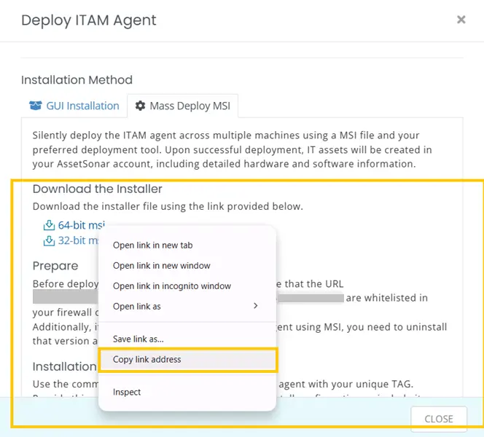
Task: Choose Open link in new window
Action: pos(161,266)
